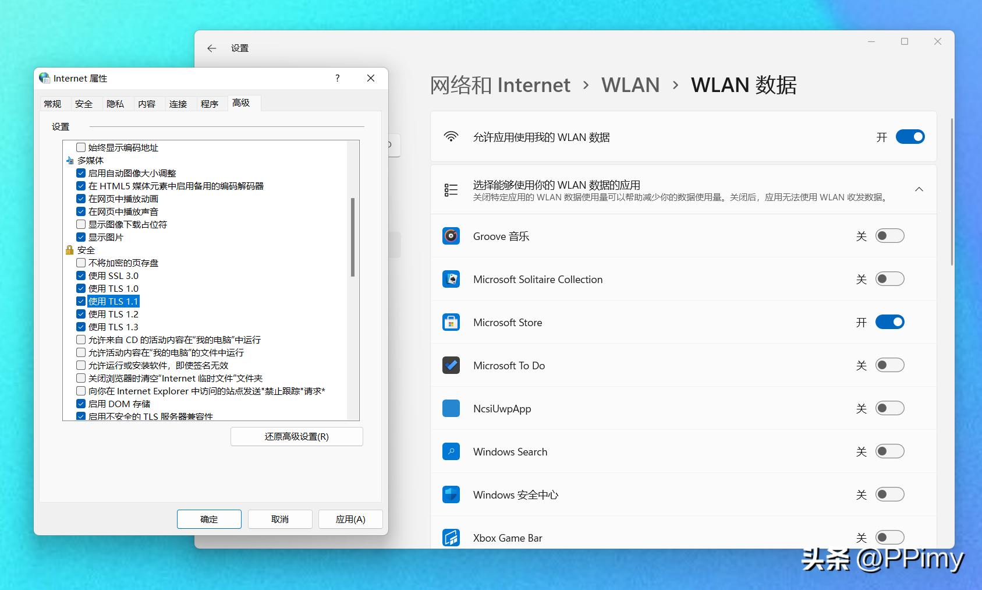
Task: Click the Microsoft Solitaire Collection icon
Action: [x=451, y=279]
